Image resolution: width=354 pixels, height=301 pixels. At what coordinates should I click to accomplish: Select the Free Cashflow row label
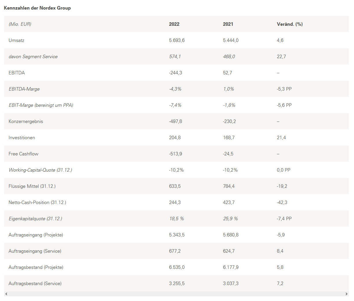[23, 154]
